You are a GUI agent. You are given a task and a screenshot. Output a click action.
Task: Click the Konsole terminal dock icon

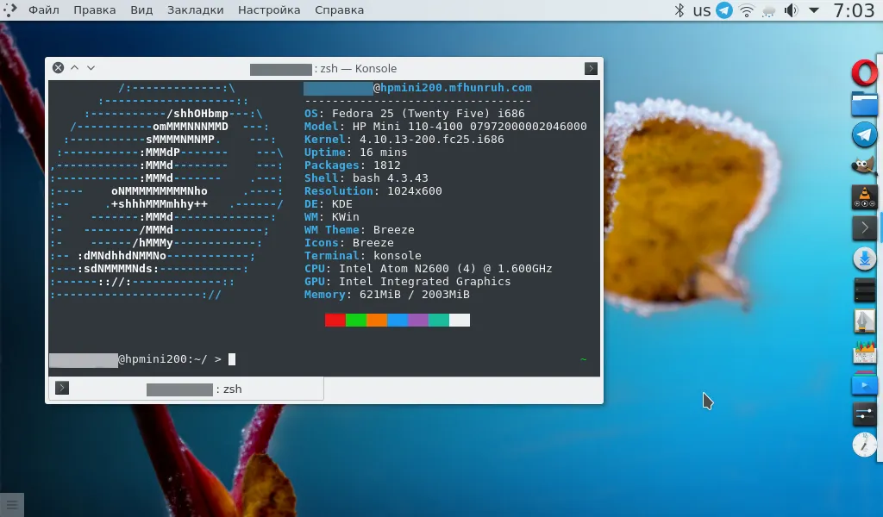click(x=864, y=227)
